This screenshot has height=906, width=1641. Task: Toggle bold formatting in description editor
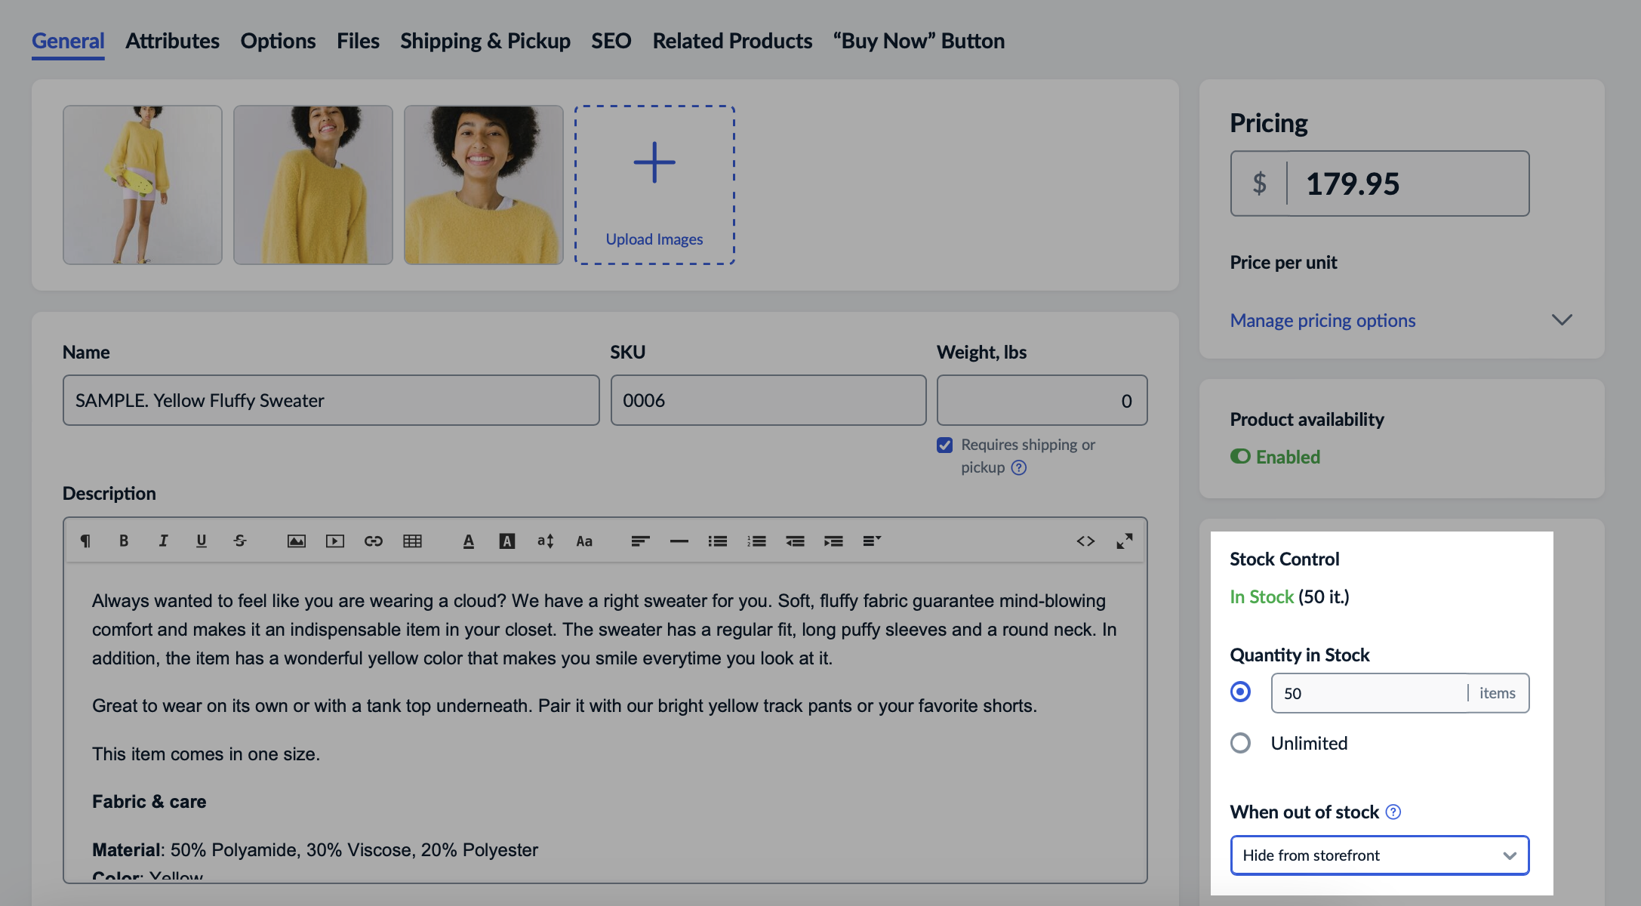124,541
